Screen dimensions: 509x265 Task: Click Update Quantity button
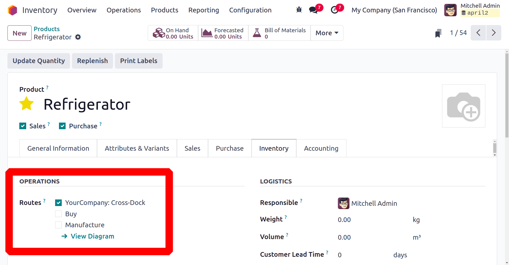point(39,61)
